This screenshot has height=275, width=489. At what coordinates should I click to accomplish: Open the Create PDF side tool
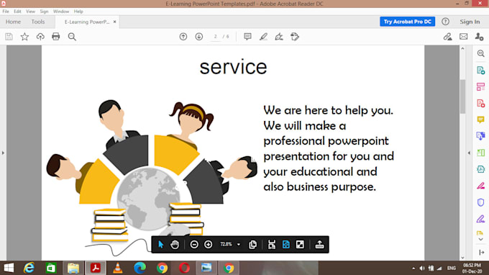pos(480,104)
